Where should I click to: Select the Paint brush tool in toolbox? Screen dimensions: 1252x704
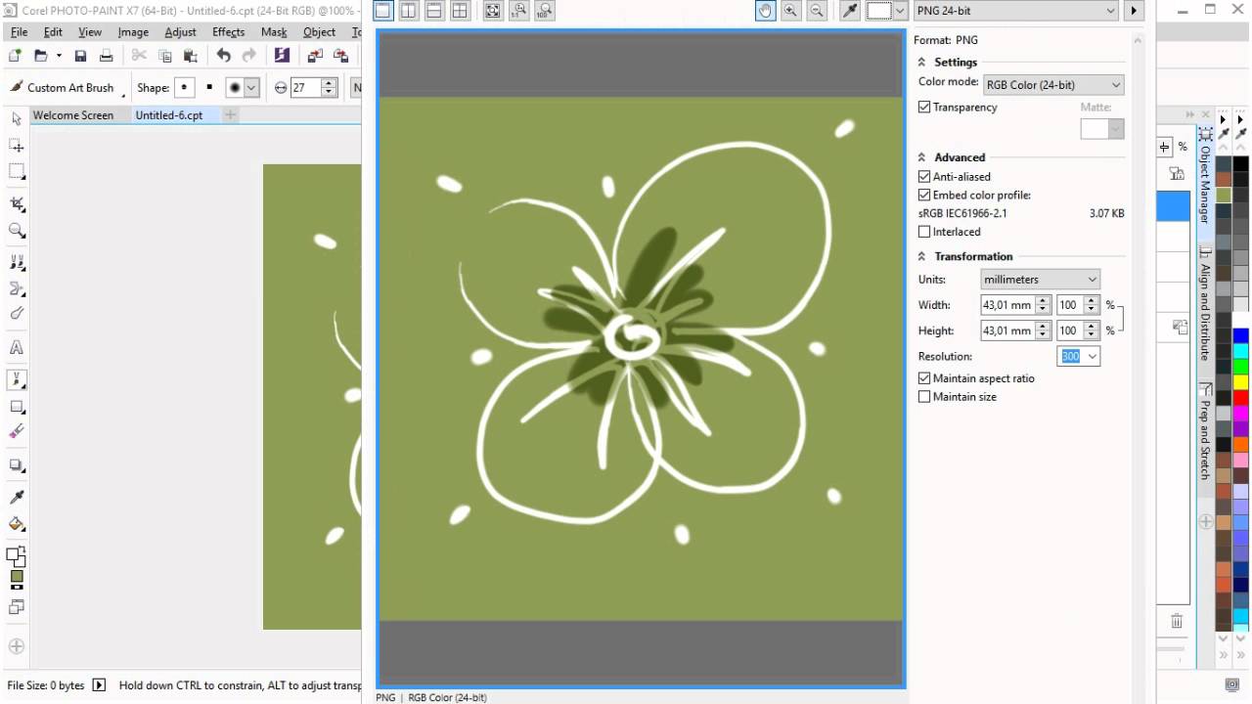[17, 379]
